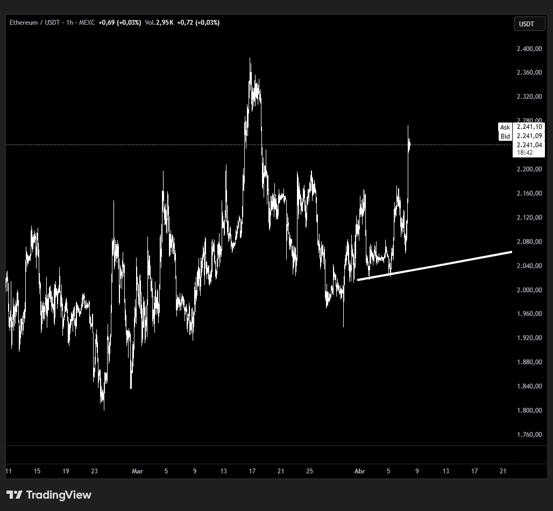Click the 18:42 countdown timer
The width and height of the screenshot is (553, 511).
525,153
